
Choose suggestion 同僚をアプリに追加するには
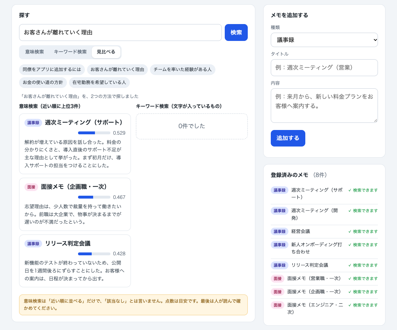click(x=52, y=70)
